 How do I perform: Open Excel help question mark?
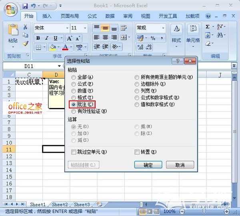pyautogui.click(x=208, y=16)
